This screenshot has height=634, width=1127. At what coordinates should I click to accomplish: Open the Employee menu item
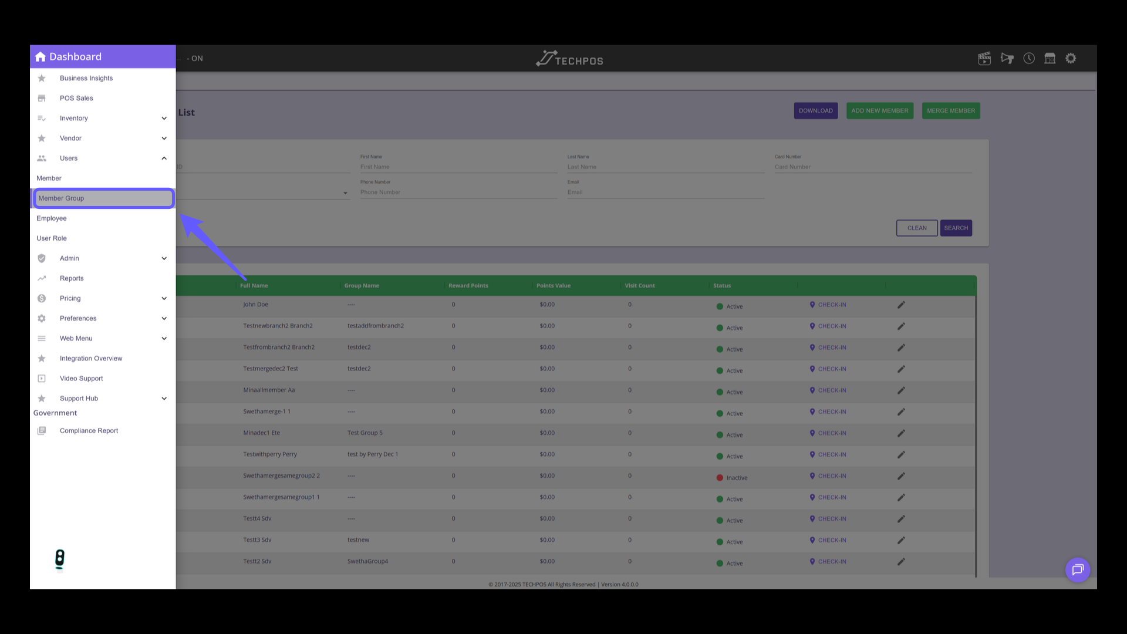(52, 218)
